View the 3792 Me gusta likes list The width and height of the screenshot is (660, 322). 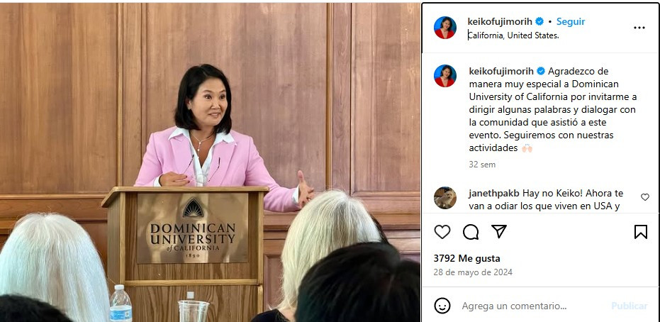(466, 258)
